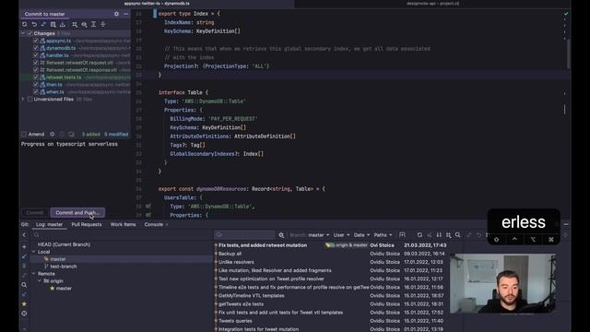Uncheck the handler.ts file checkbox
The image size is (590, 332).
pyautogui.click(x=36, y=55)
